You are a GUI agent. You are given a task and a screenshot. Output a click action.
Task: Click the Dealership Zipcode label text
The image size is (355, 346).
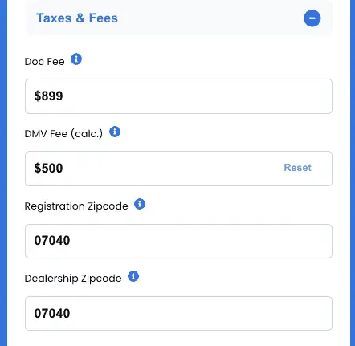(x=73, y=279)
